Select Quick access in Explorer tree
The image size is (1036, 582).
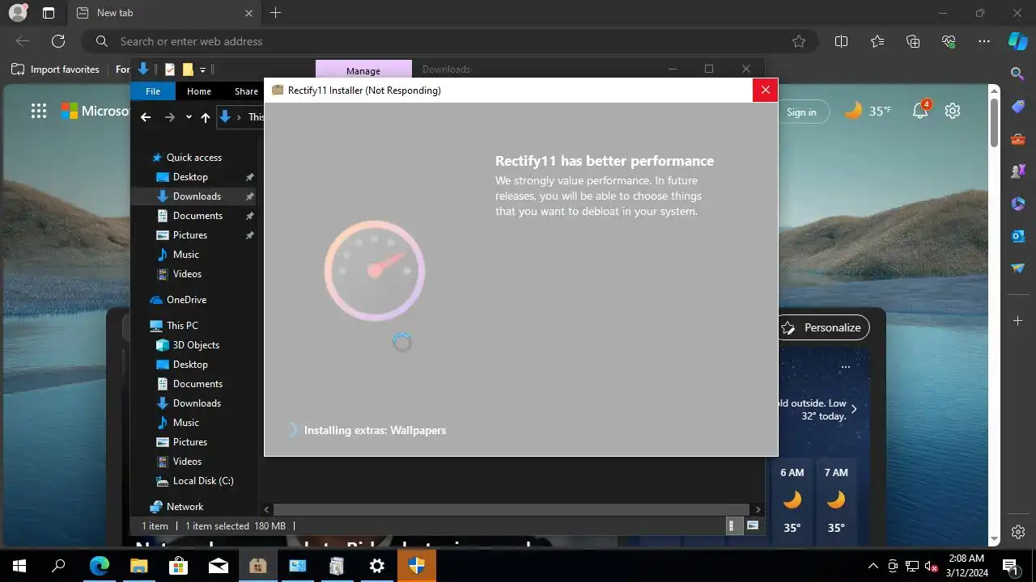194,158
